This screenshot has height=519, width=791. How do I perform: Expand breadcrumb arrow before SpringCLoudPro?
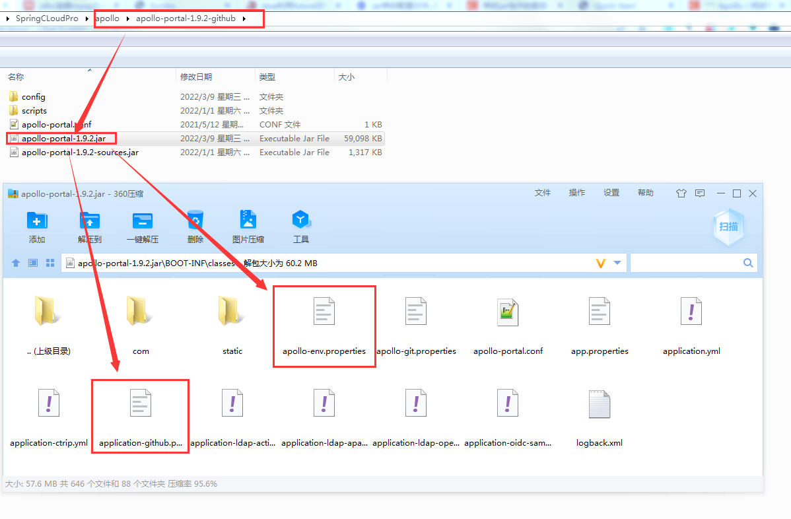pos(7,18)
